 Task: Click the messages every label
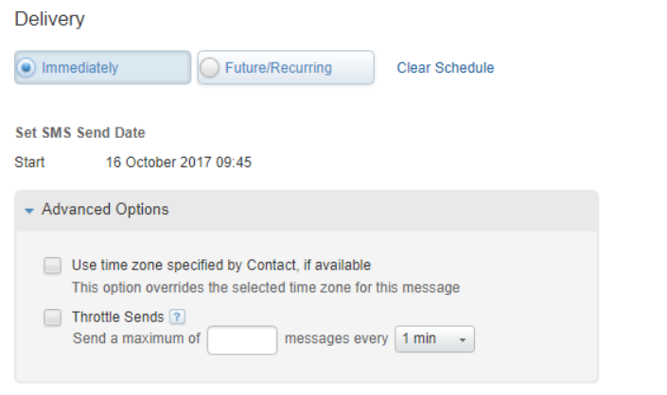336,338
